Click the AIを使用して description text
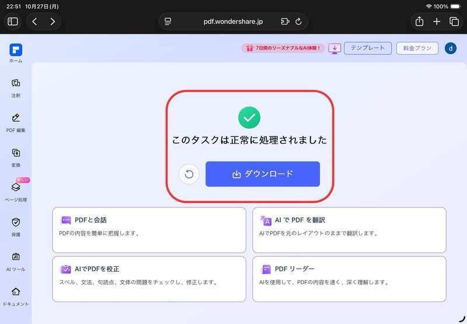The image size is (467, 324). [x=324, y=282]
